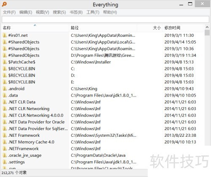211x177 pixels.
Task: Select #SharedObjects in D:\Program Files folder icon
Action: [5, 55]
